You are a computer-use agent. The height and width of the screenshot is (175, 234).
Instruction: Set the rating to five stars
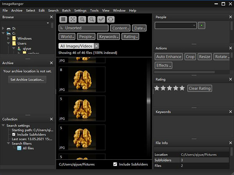pos(182,88)
